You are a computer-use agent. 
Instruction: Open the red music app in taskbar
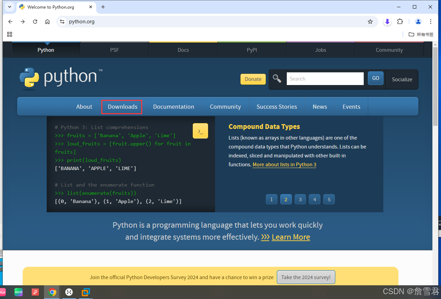point(35,292)
